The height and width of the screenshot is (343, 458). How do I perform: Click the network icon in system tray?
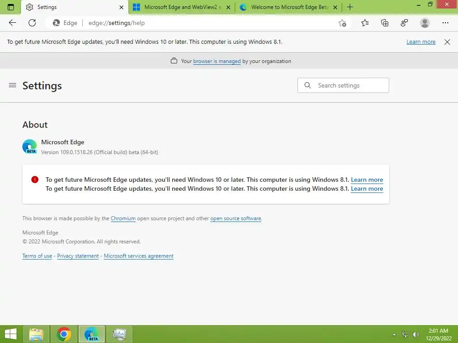(405, 334)
